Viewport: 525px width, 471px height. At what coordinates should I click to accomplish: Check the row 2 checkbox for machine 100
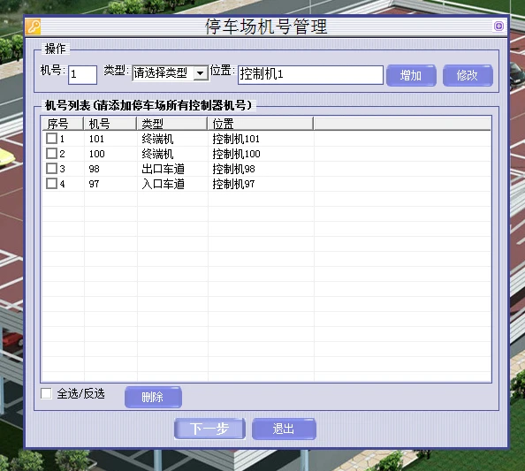tap(51, 153)
